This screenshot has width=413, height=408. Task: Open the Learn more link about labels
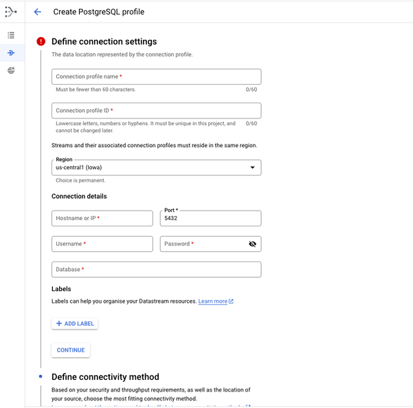(x=213, y=301)
